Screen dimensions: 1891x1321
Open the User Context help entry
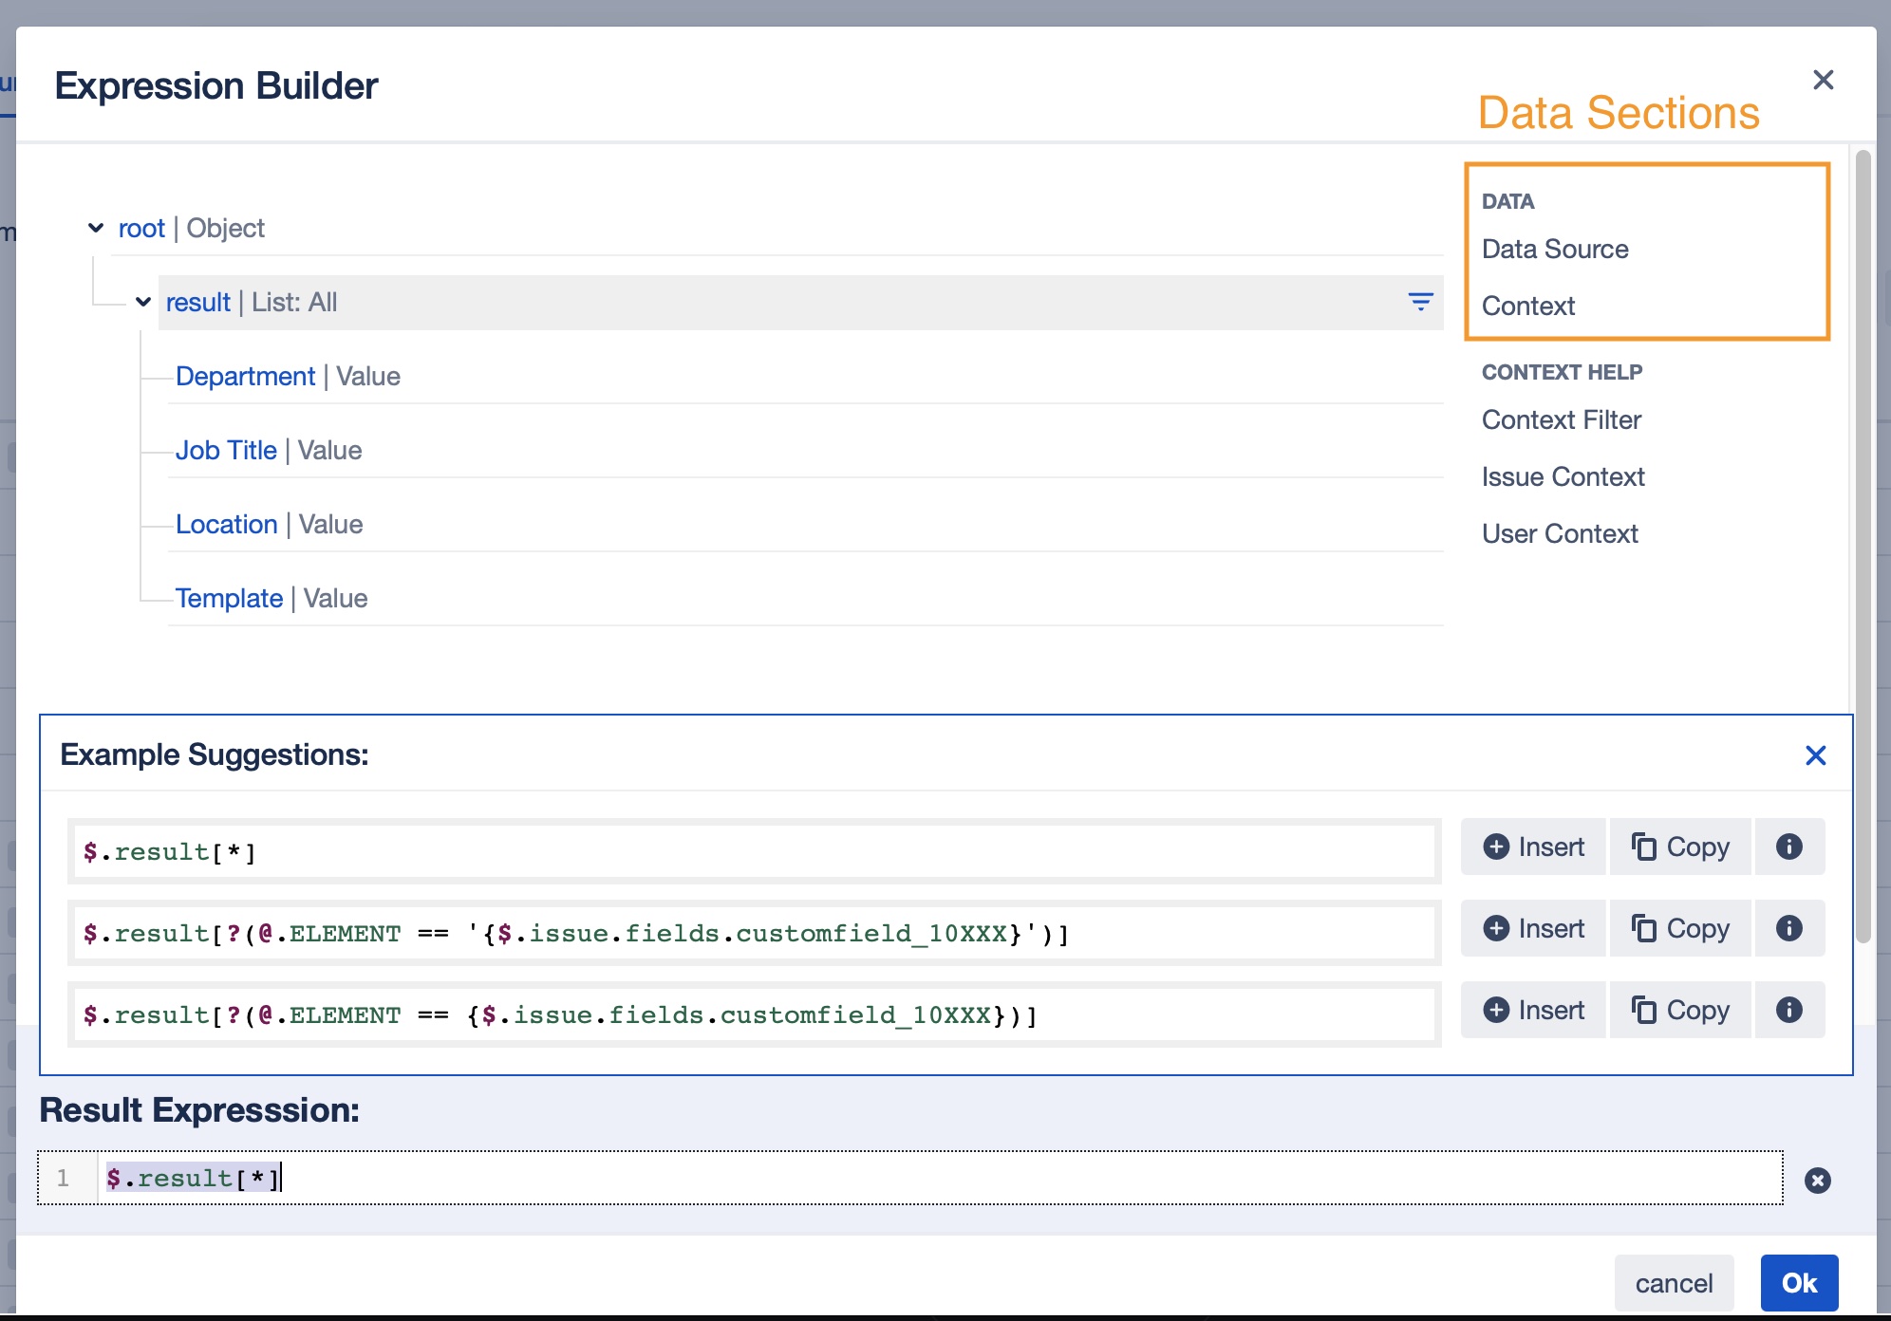point(1560,533)
